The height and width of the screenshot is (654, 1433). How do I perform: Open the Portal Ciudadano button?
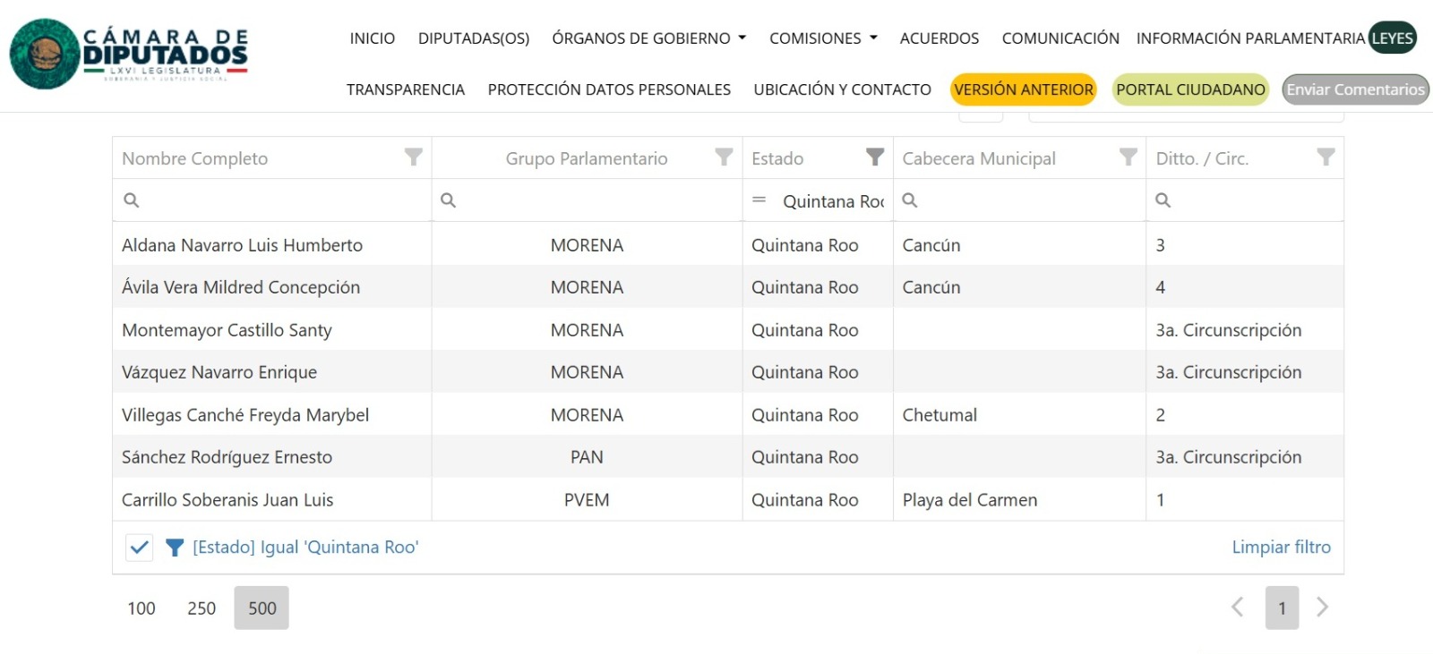pyautogui.click(x=1189, y=89)
